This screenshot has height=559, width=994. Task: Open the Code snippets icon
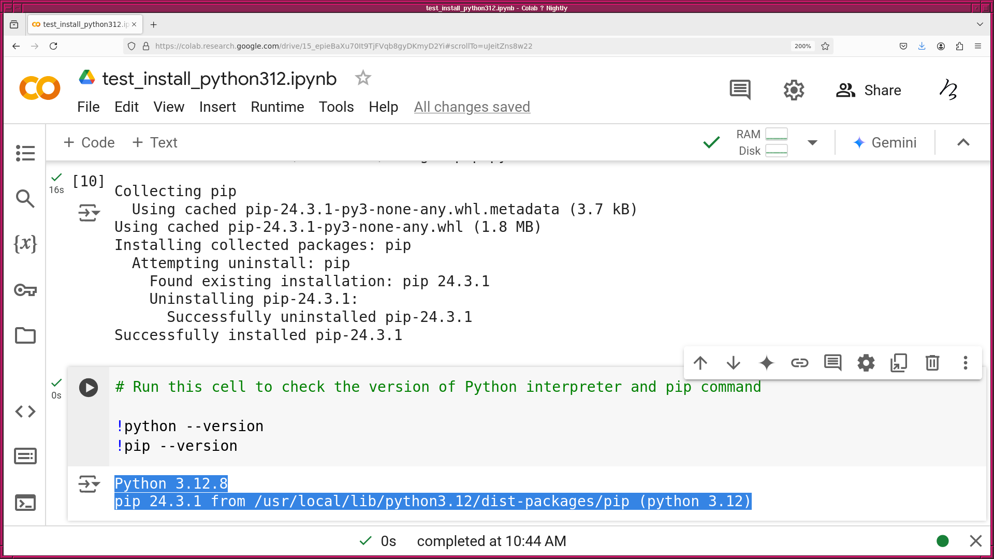coord(25,411)
